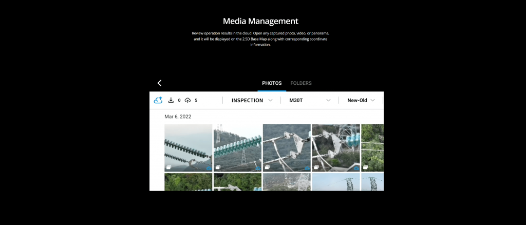The image size is (526, 225).
Task: Switch to the PHOTOS tab
Action: (272, 83)
